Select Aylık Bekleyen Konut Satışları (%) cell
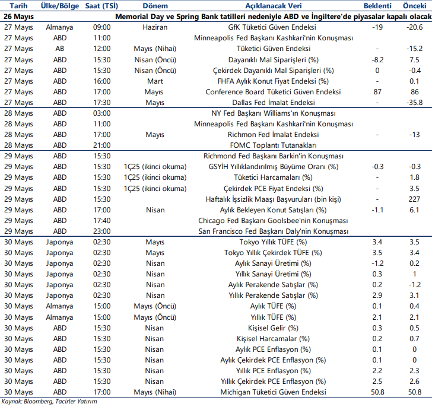This screenshot has height=407, width=432. coord(273,210)
